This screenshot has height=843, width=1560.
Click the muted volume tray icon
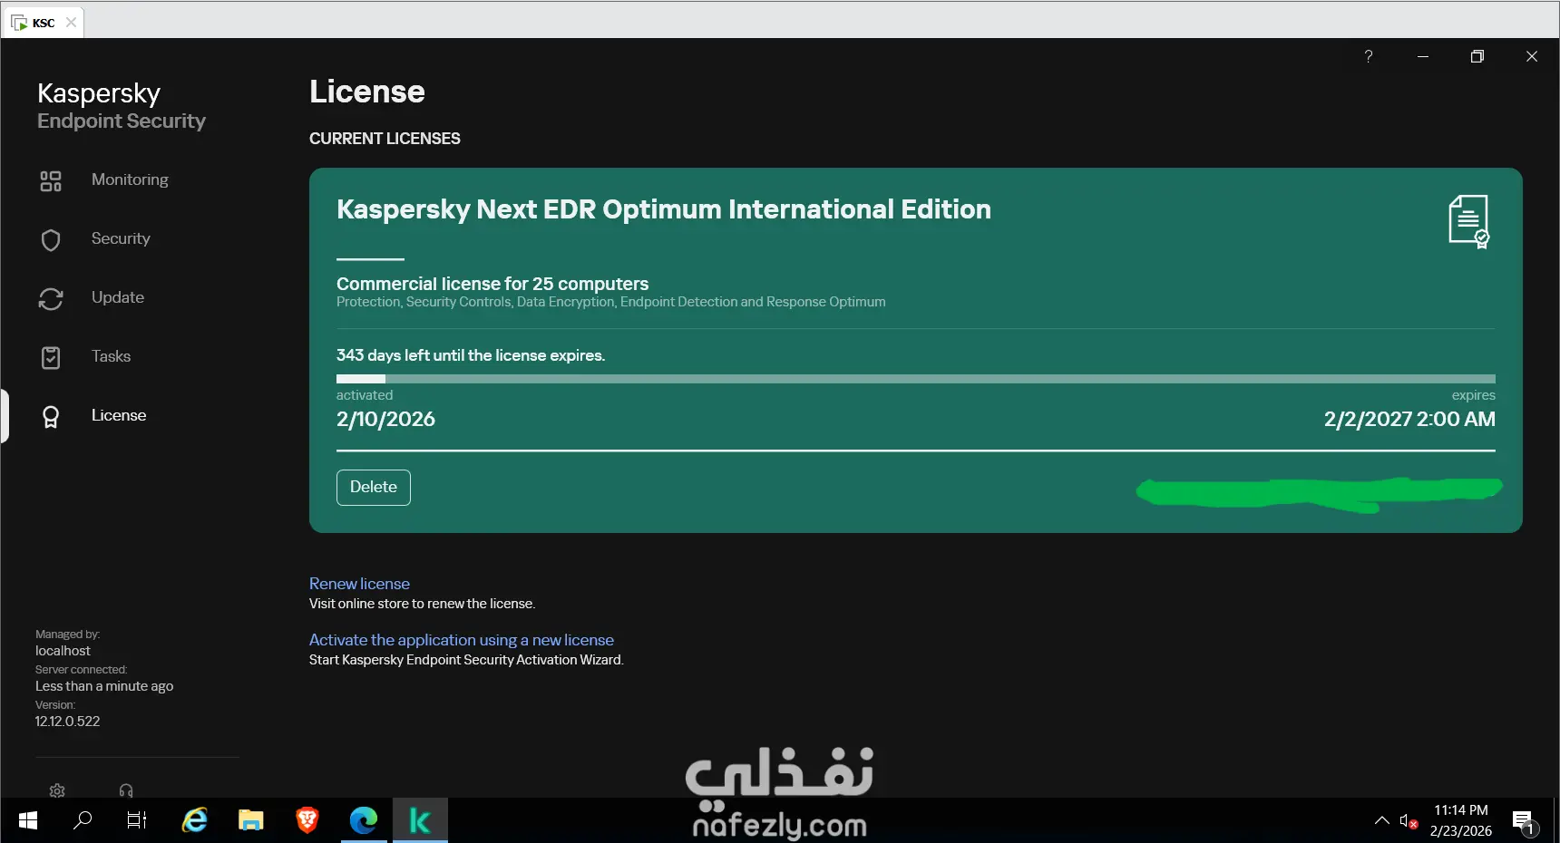(1409, 820)
